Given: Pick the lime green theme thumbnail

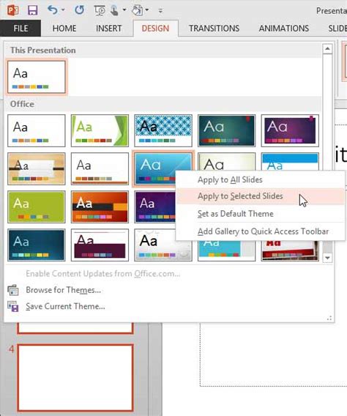Looking at the screenshot, I should click(x=37, y=207).
